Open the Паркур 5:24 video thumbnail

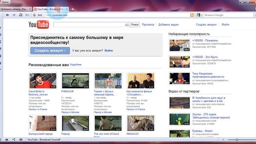click(x=76, y=123)
